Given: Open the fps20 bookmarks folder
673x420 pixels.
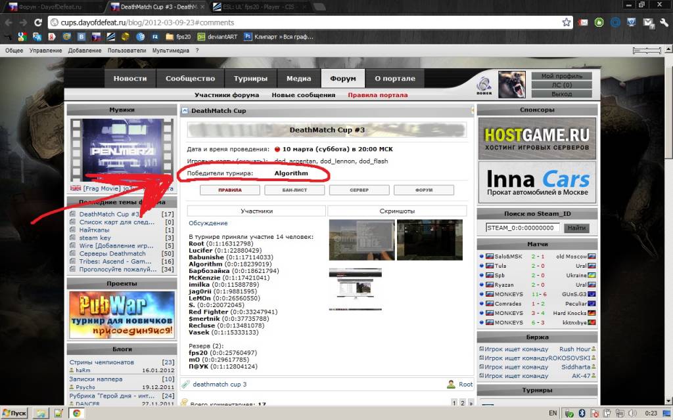Looking at the screenshot, I should coord(178,37).
